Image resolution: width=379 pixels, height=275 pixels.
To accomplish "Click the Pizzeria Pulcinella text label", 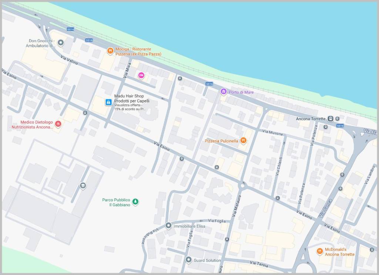I will coord(221,141).
